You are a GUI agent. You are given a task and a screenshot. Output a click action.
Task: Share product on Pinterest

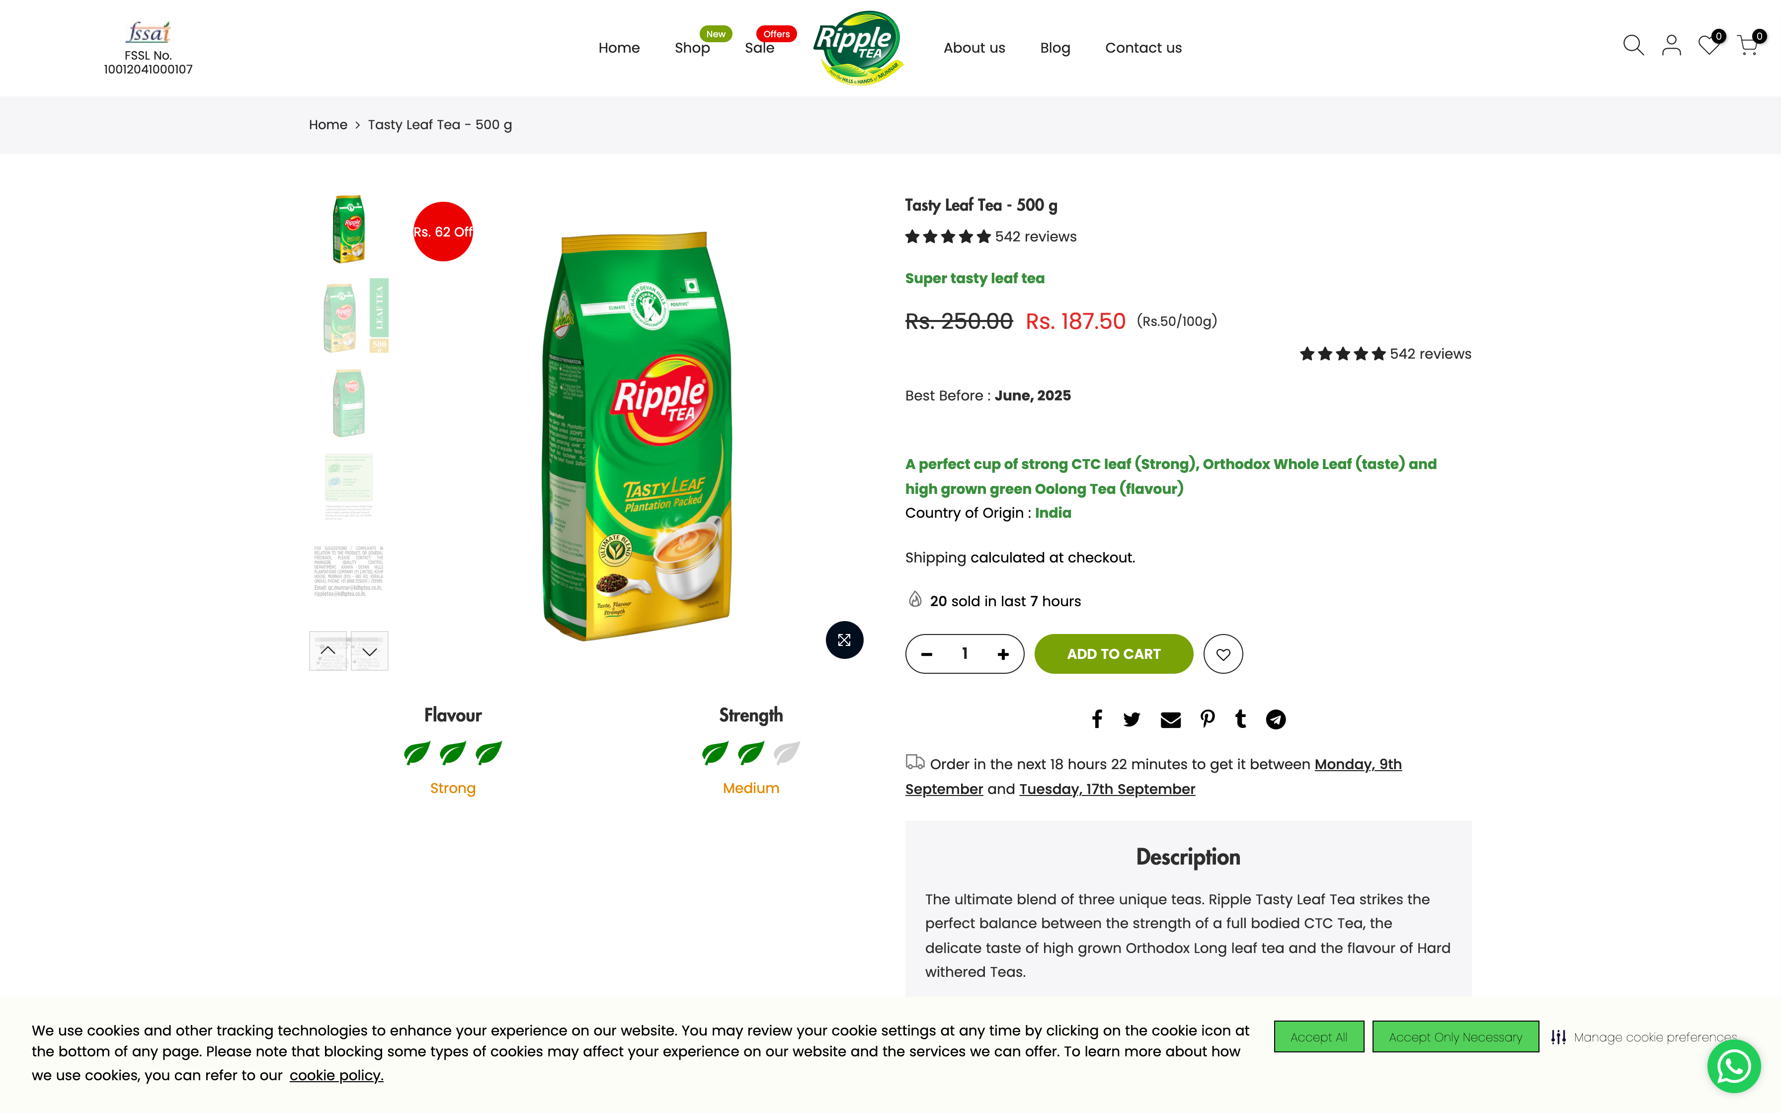coord(1207,719)
